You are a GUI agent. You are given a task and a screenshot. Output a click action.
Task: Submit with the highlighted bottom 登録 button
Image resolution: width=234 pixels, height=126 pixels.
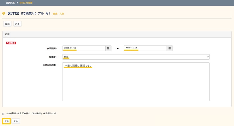pyautogui.click(x=6, y=121)
